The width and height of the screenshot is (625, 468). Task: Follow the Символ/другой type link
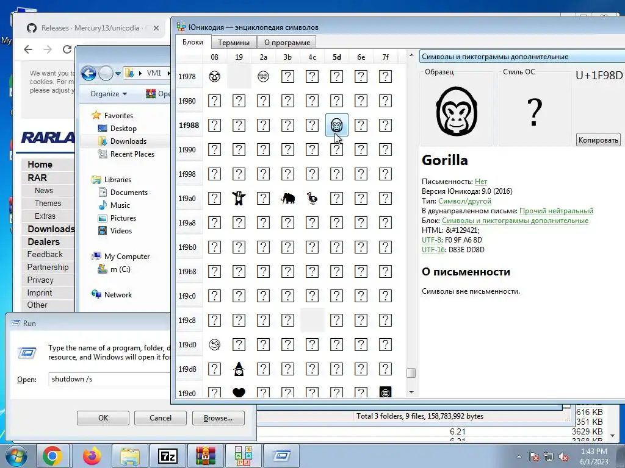click(x=464, y=201)
